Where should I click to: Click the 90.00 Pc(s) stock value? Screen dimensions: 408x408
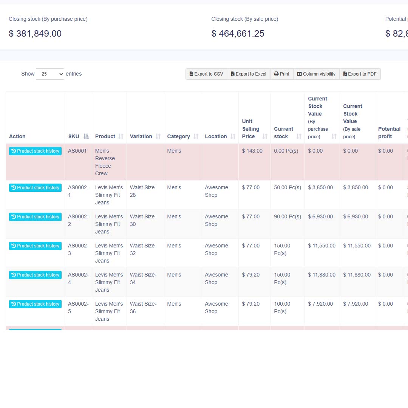tap(287, 217)
